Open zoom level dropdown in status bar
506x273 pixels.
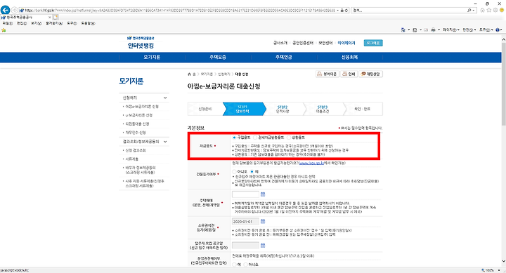(499, 270)
